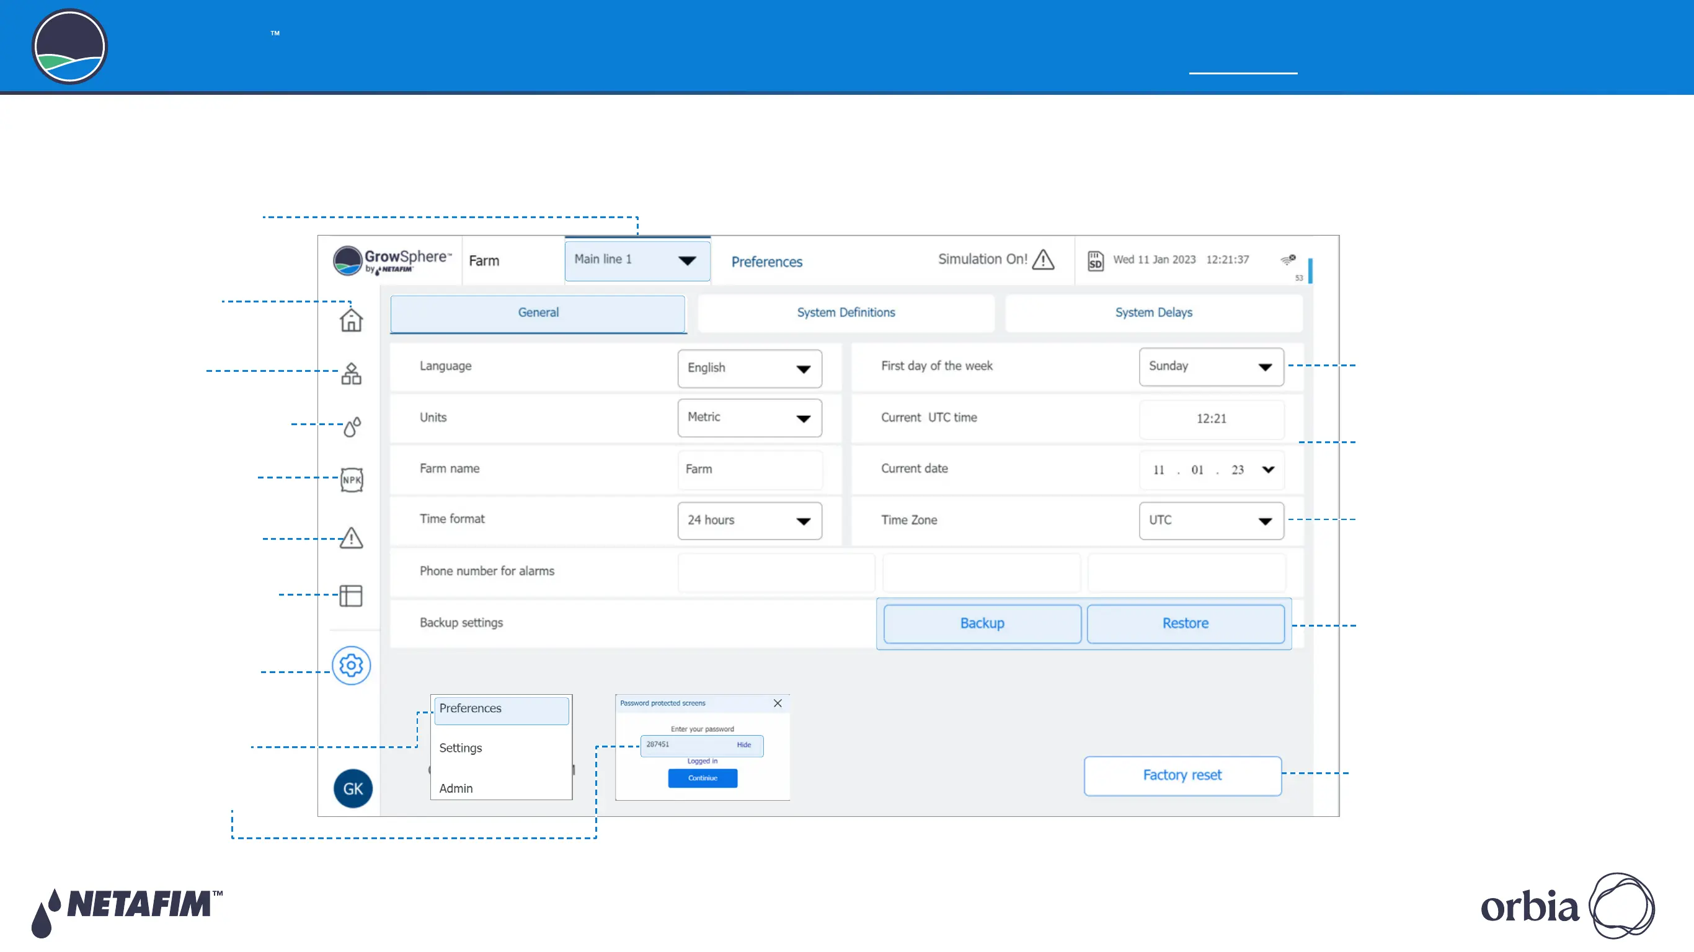Click the Simulation On warning triangle

(1043, 259)
